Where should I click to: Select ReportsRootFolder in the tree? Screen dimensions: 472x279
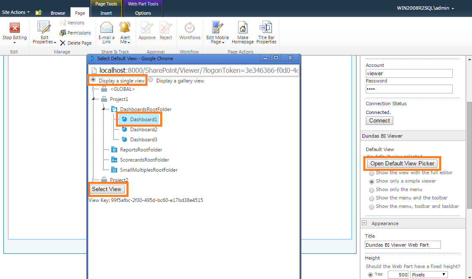tap(141, 150)
